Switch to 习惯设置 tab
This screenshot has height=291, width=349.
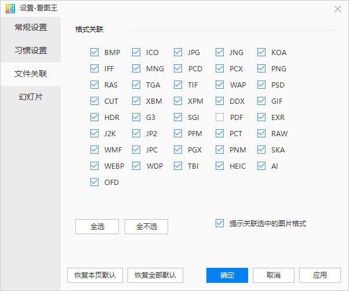click(x=31, y=50)
